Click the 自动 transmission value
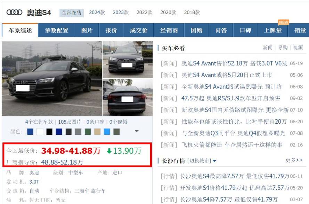Image resolution: width=309 pixels, height=204 pixels. pos(34,191)
